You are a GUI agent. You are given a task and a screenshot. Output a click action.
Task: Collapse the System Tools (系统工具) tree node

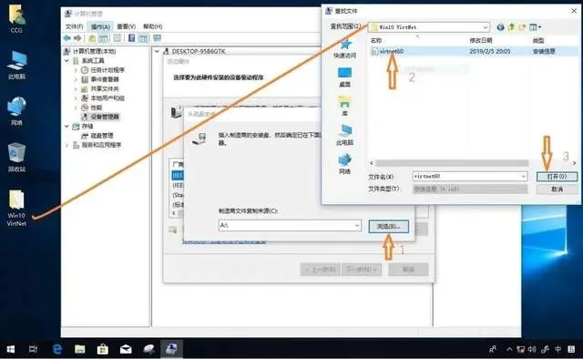pyautogui.click(x=66, y=60)
